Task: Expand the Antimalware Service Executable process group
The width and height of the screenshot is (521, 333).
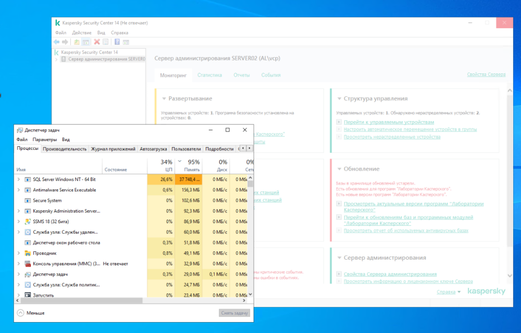Action: coord(19,190)
